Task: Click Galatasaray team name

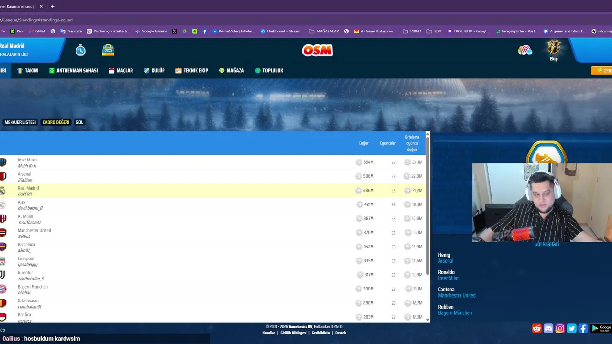Action: pos(28,301)
